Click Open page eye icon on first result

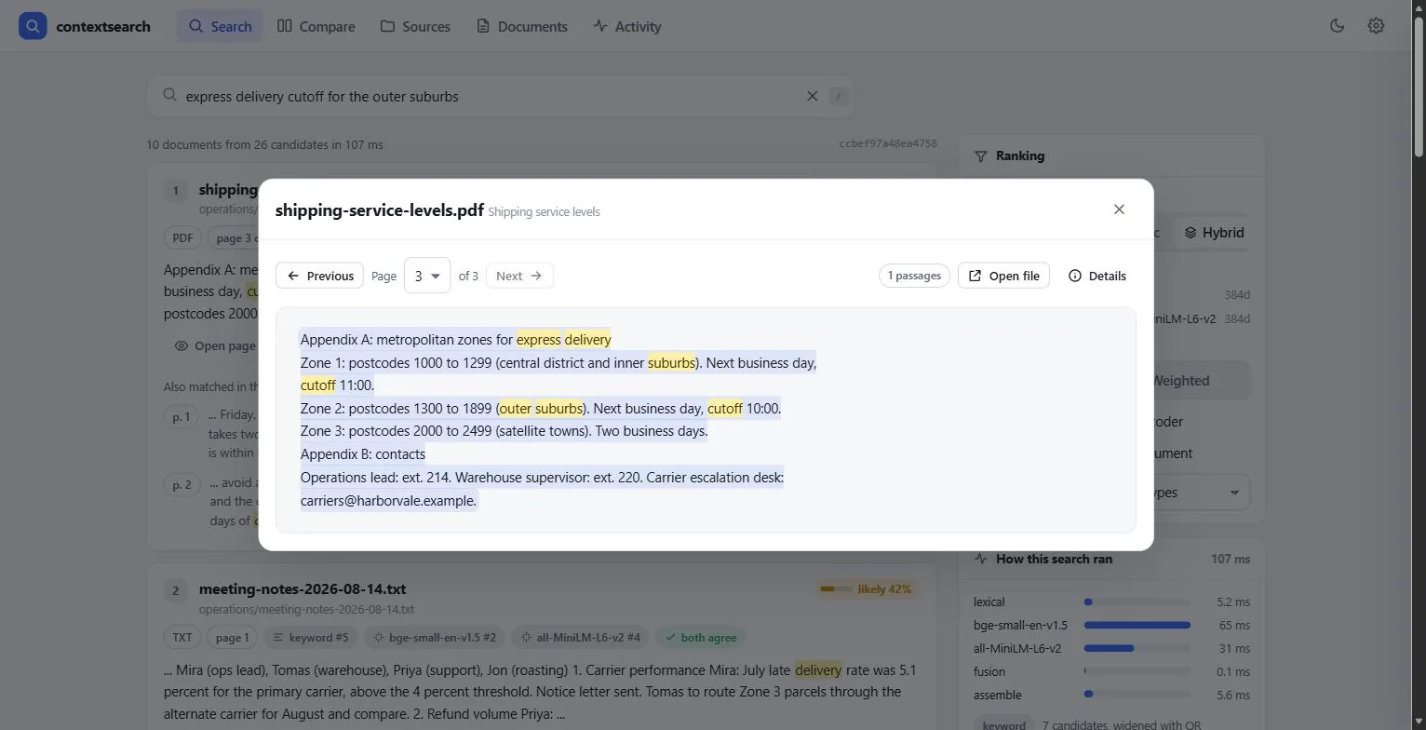coord(182,345)
